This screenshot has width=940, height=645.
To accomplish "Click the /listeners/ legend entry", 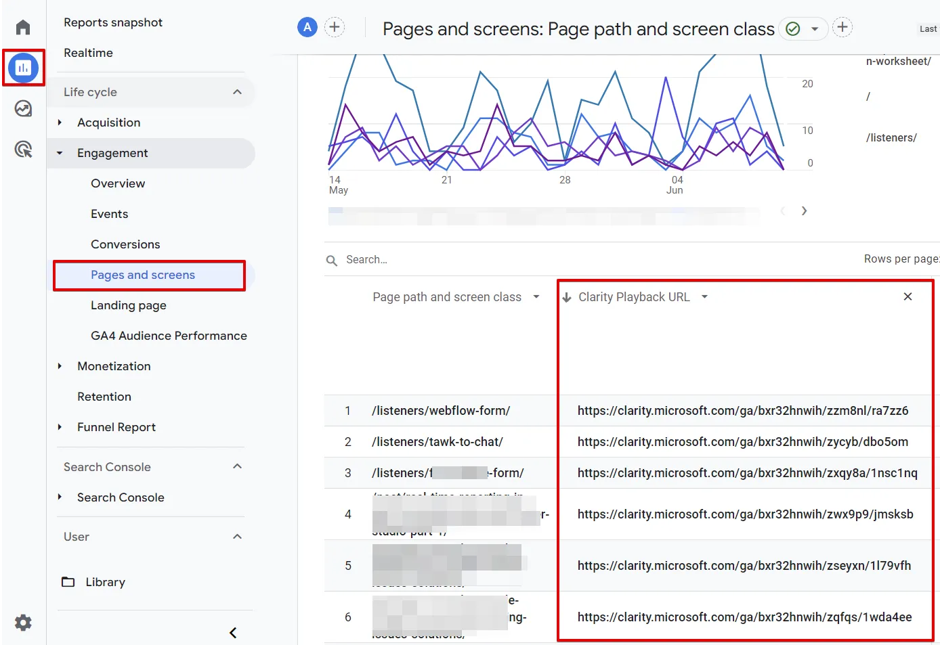I will (x=891, y=137).
